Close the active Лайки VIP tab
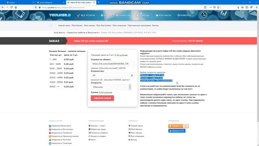The height and width of the screenshot is (146, 259). coord(94,2)
